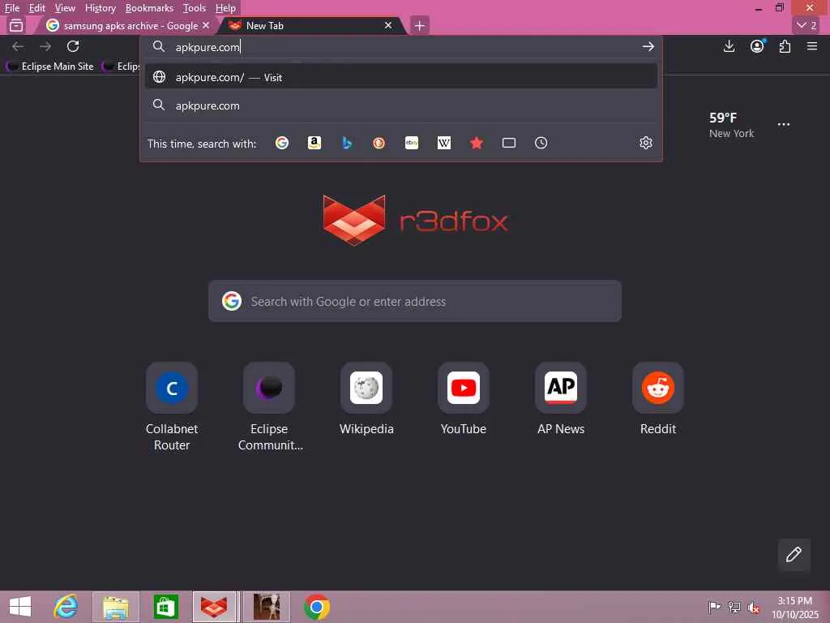Search this time with DuckDuckGo
Image resolution: width=830 pixels, height=623 pixels.
(379, 143)
